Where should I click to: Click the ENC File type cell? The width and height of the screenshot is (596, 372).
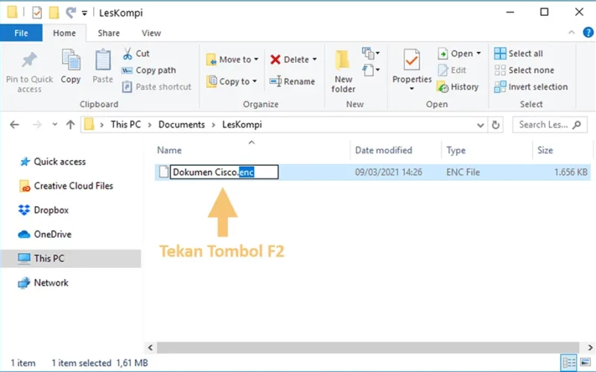(463, 173)
